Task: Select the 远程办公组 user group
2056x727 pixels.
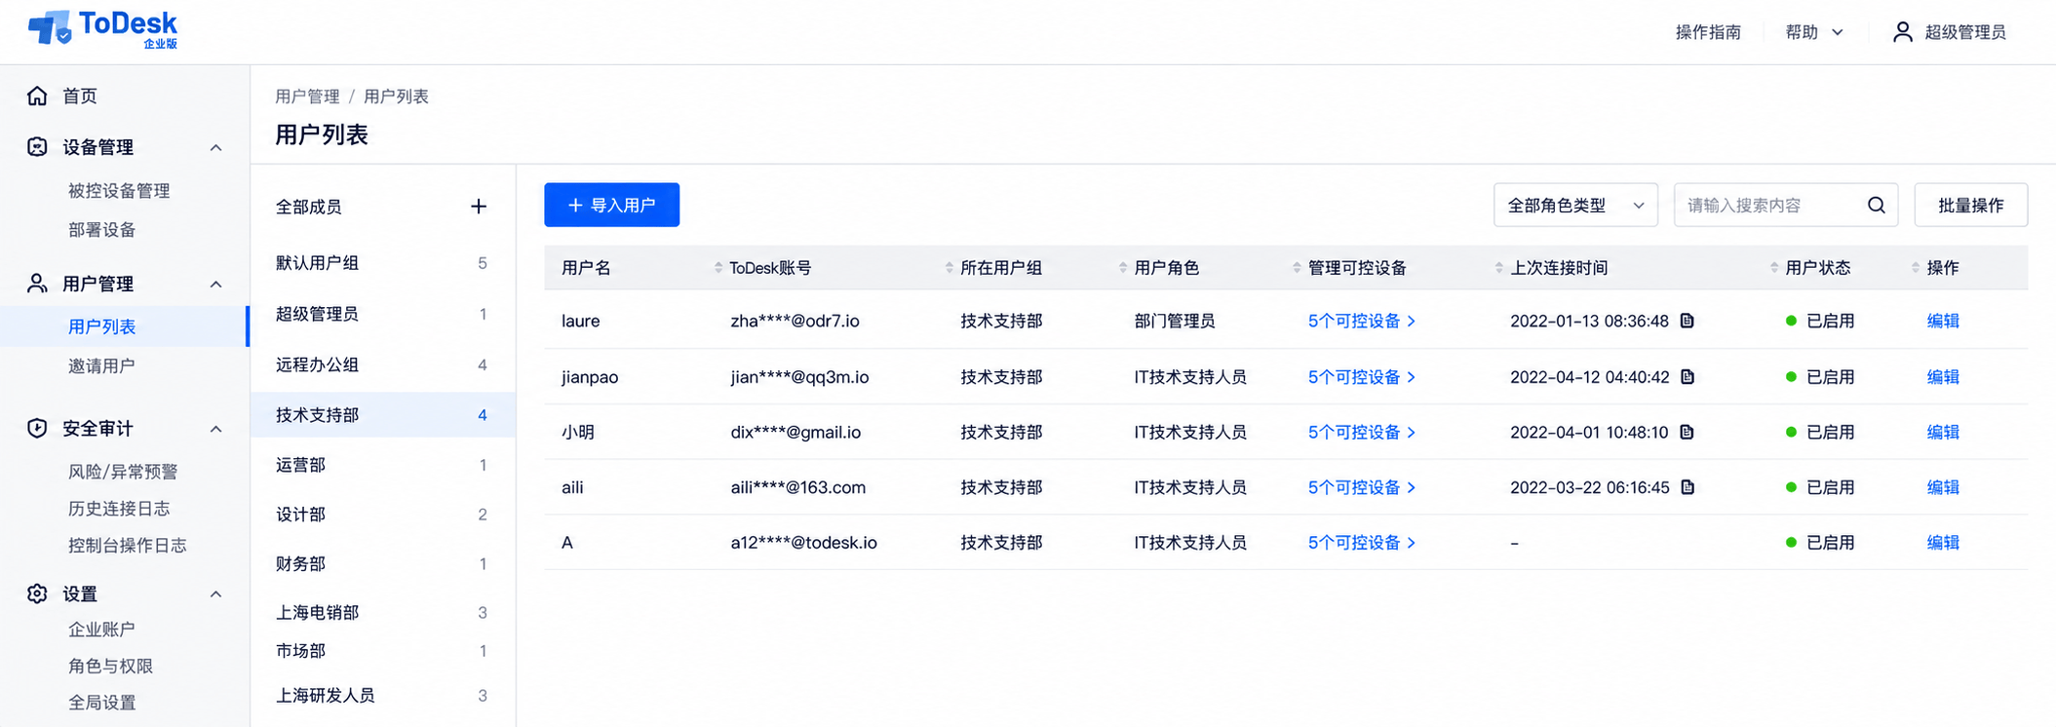Action: pos(382,364)
